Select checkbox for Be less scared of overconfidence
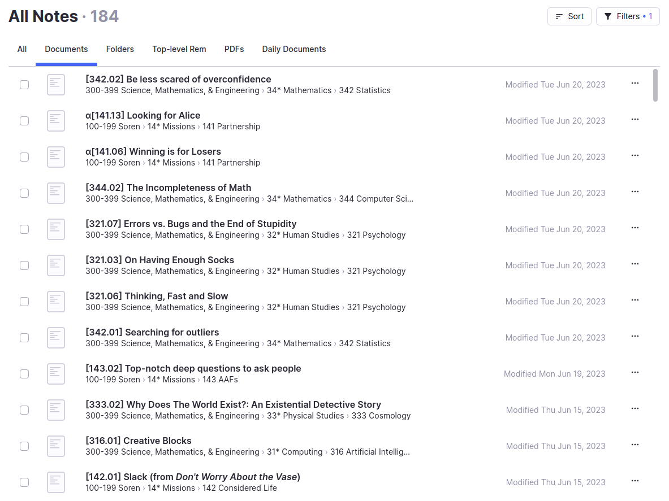The height and width of the screenshot is (501, 669). click(24, 85)
